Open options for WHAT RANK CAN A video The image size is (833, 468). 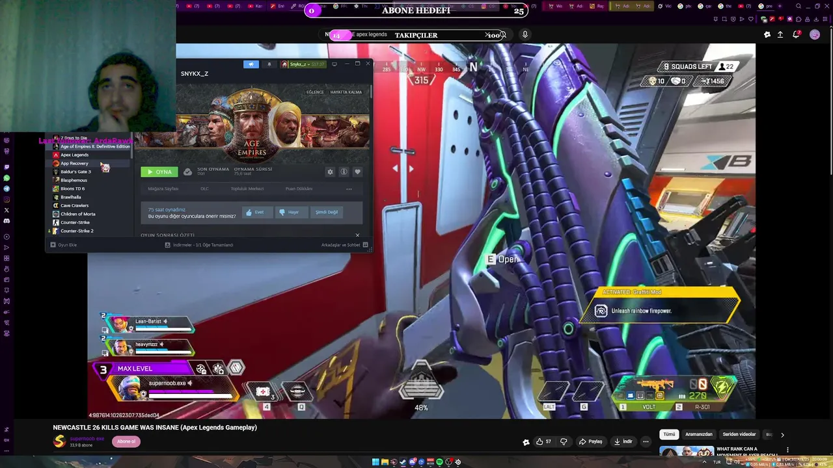[787, 450]
